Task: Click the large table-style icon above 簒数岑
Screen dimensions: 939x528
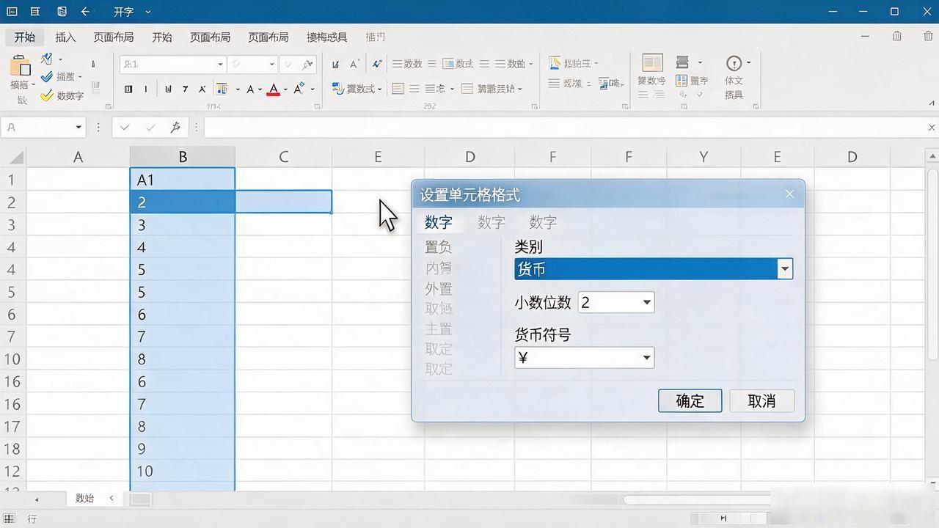Action: click(x=652, y=62)
